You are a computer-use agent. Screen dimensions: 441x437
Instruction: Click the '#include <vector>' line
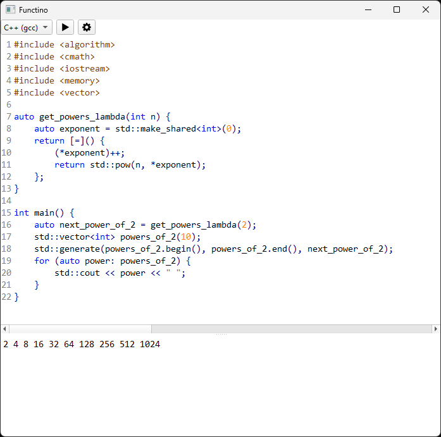(x=57, y=93)
